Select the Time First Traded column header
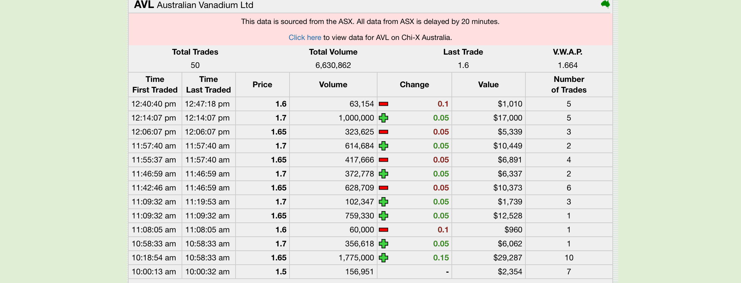Image resolution: width=741 pixels, height=283 pixels. pos(155,85)
